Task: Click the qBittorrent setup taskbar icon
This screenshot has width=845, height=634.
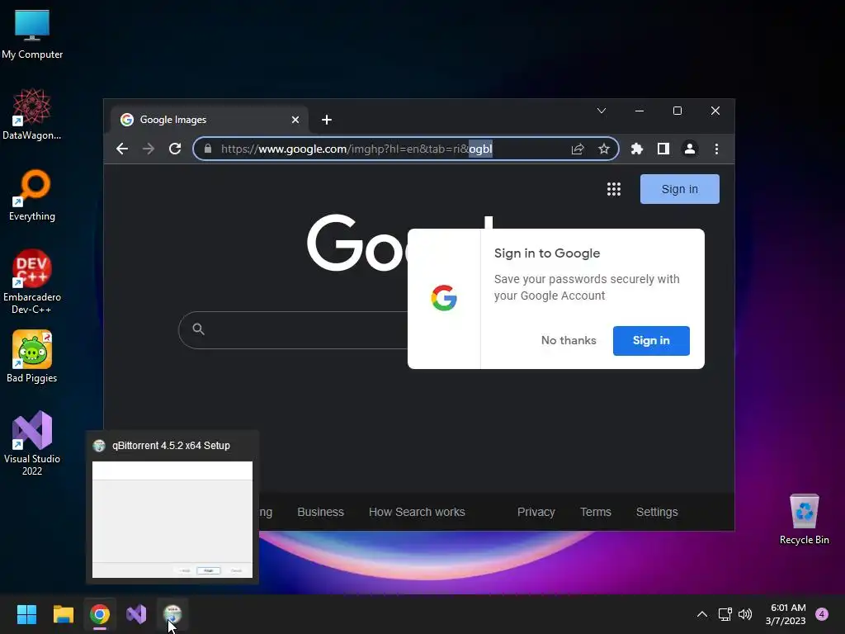Action: (172, 614)
